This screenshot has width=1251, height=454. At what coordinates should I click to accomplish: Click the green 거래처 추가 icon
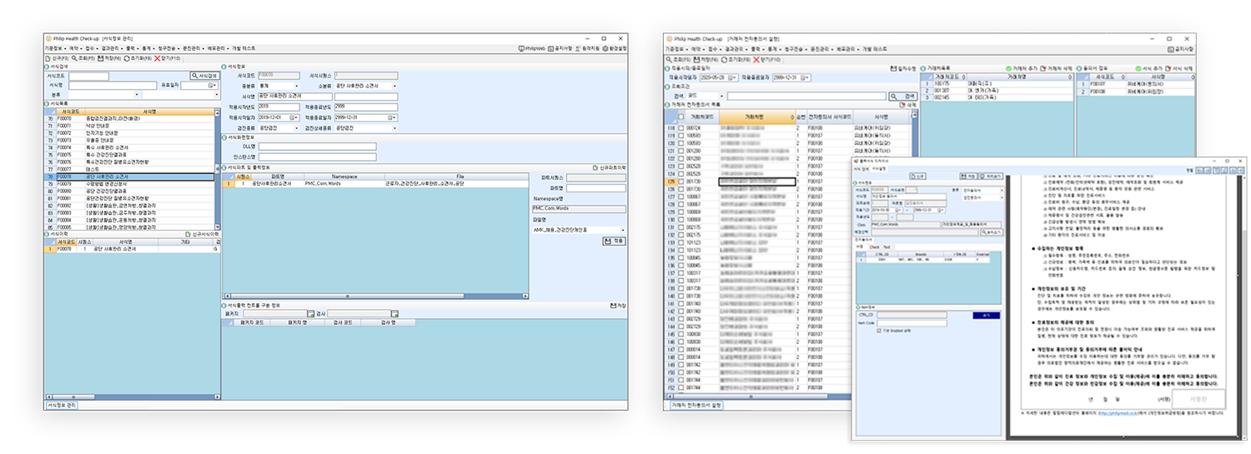coord(1008,68)
